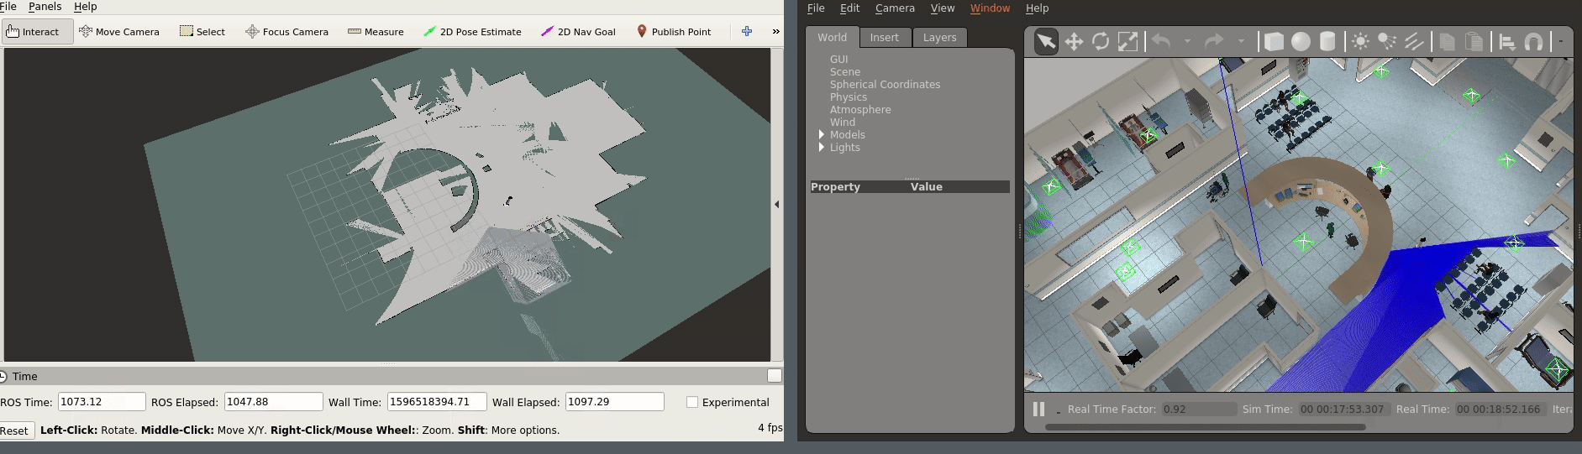Viewport: 1582px width, 454px height.
Task: Expand the Models tree node
Action: tap(822, 134)
